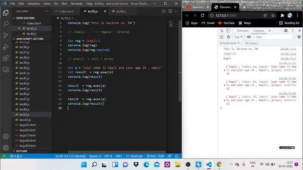Bookmark this page with star icon
The width and height of the screenshot is (303, 170).
pos(273,16)
